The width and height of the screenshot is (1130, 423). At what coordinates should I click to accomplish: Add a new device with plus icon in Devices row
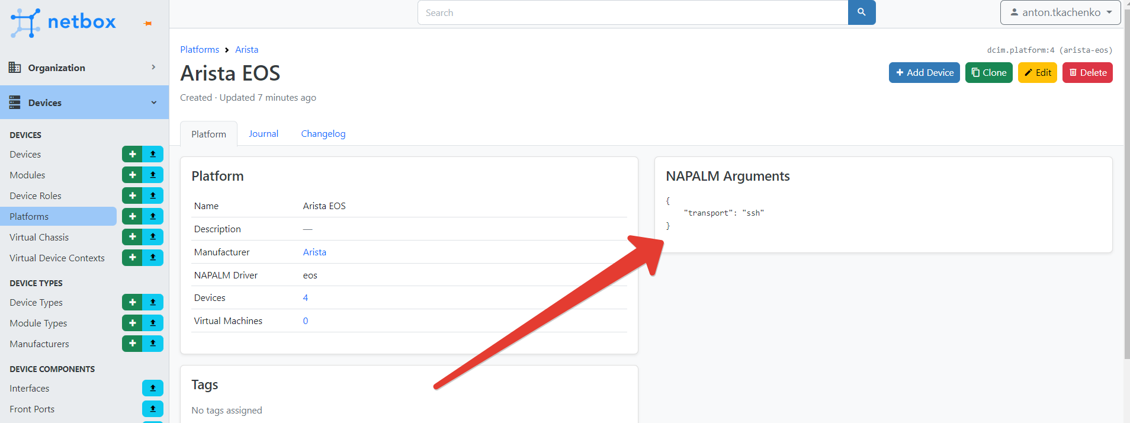(132, 154)
